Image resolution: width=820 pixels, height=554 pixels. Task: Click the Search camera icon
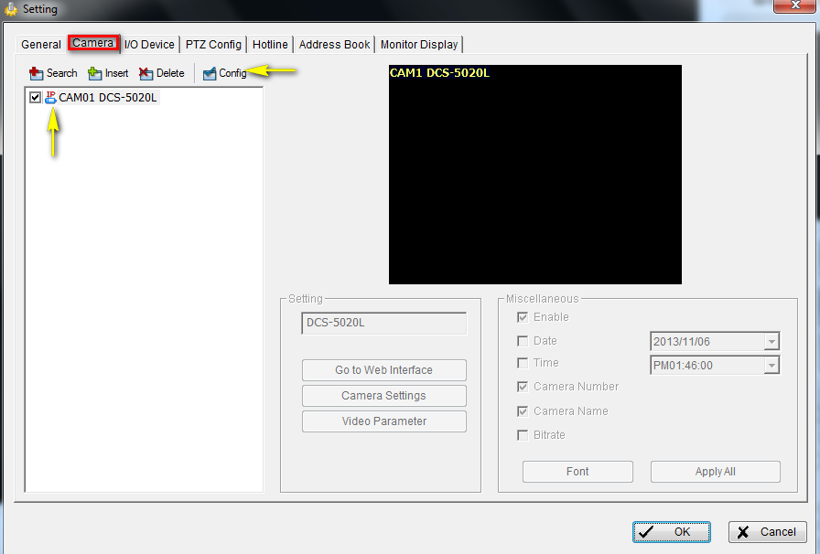[36, 73]
